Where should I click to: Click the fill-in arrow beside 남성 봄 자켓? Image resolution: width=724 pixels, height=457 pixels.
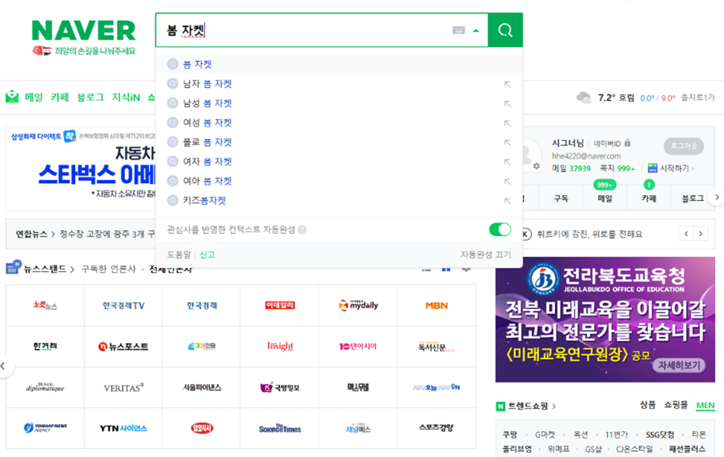[x=507, y=104]
